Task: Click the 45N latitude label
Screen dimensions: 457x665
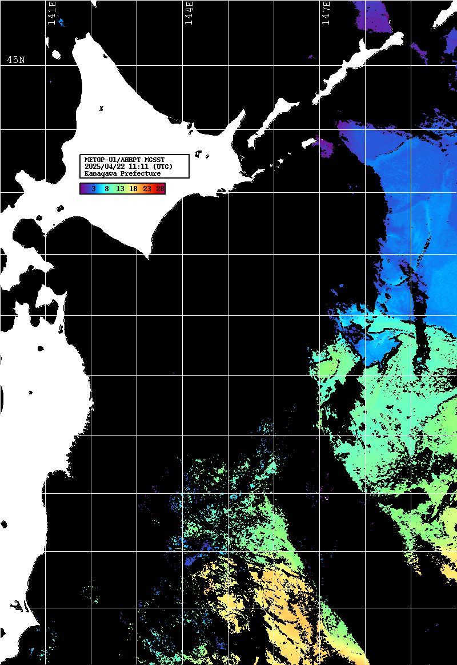Action: coord(15,60)
